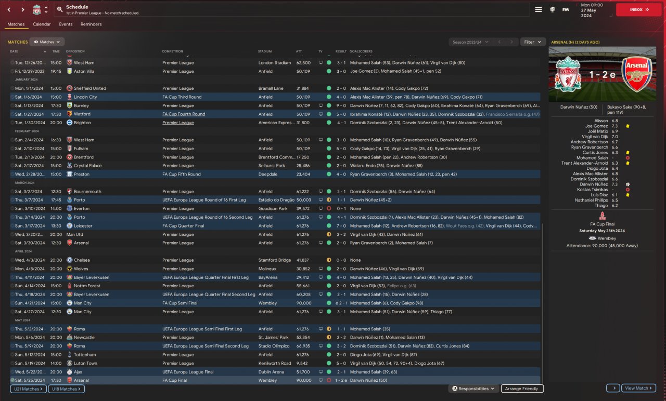The height and width of the screenshot is (401, 666).
Task: Expand the U21 Matches button
Action: click(x=29, y=389)
